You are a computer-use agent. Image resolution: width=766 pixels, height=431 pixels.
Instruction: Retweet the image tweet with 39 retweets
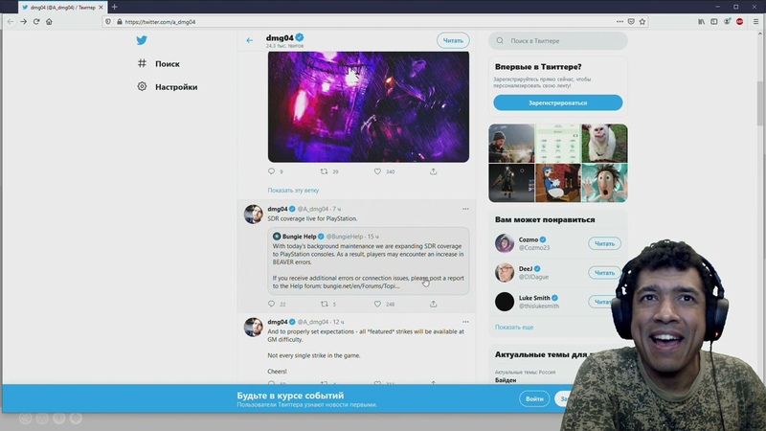click(324, 171)
